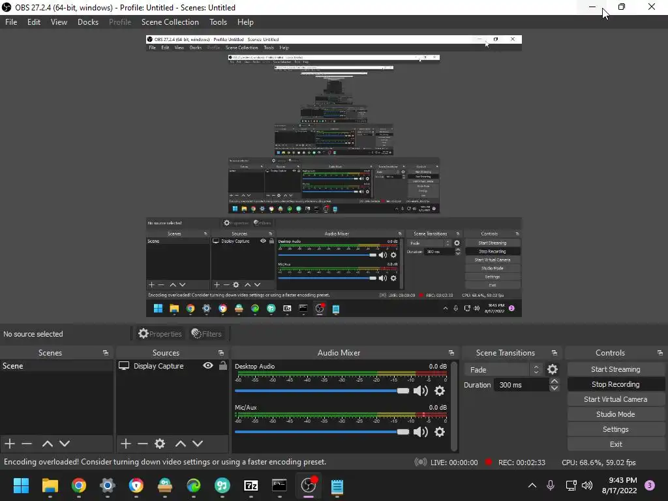
Task: Select Display Capture source row
Action: (172, 365)
